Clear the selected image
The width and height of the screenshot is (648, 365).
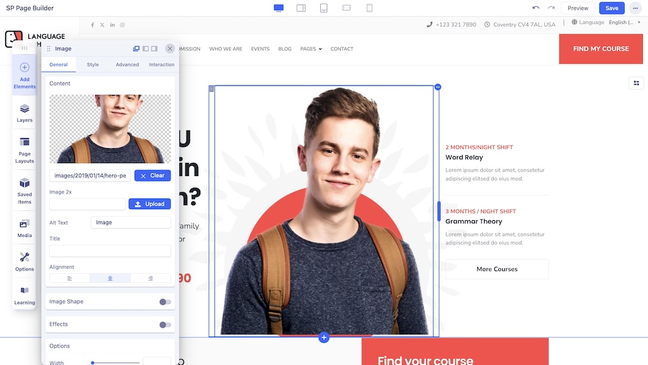coord(152,175)
